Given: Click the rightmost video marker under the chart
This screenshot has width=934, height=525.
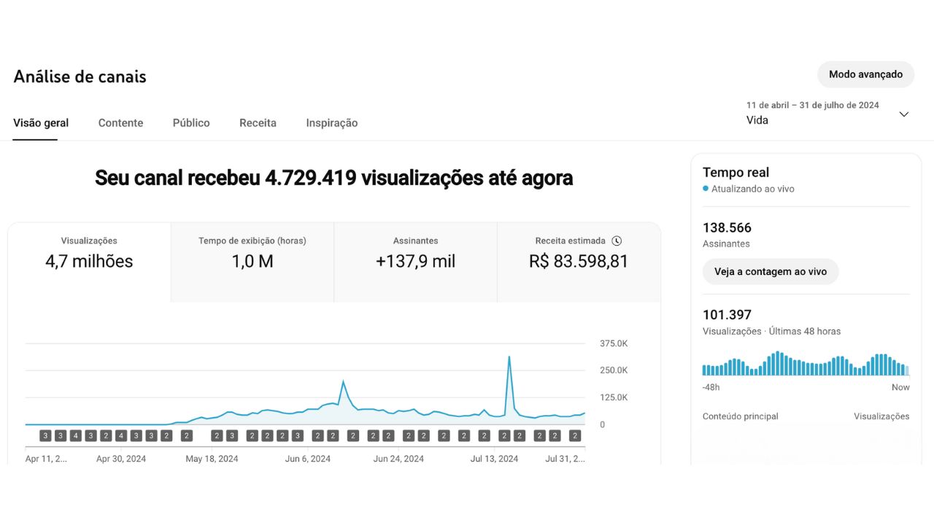Looking at the screenshot, I should [575, 436].
